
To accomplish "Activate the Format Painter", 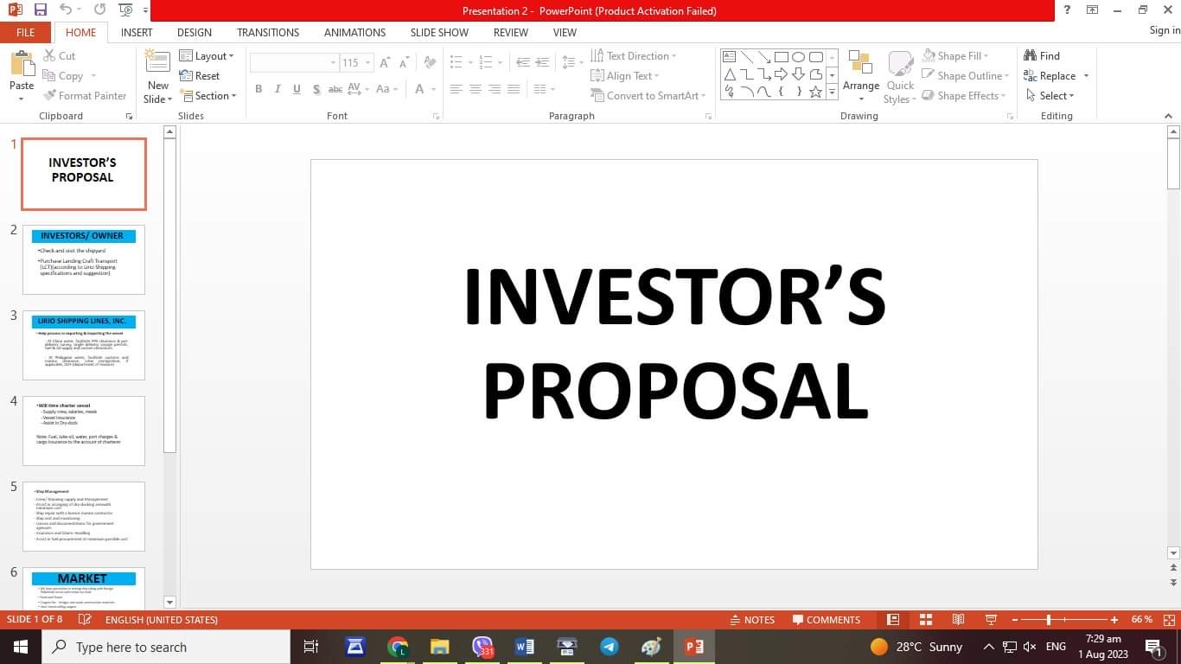I will tap(84, 96).
